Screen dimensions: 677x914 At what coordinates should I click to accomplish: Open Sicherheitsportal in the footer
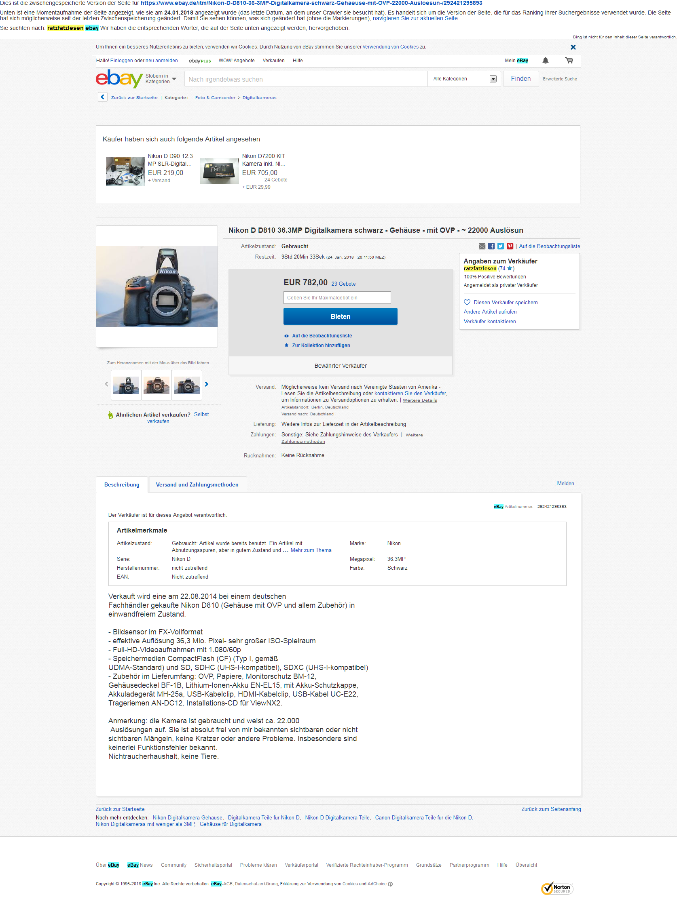point(213,865)
